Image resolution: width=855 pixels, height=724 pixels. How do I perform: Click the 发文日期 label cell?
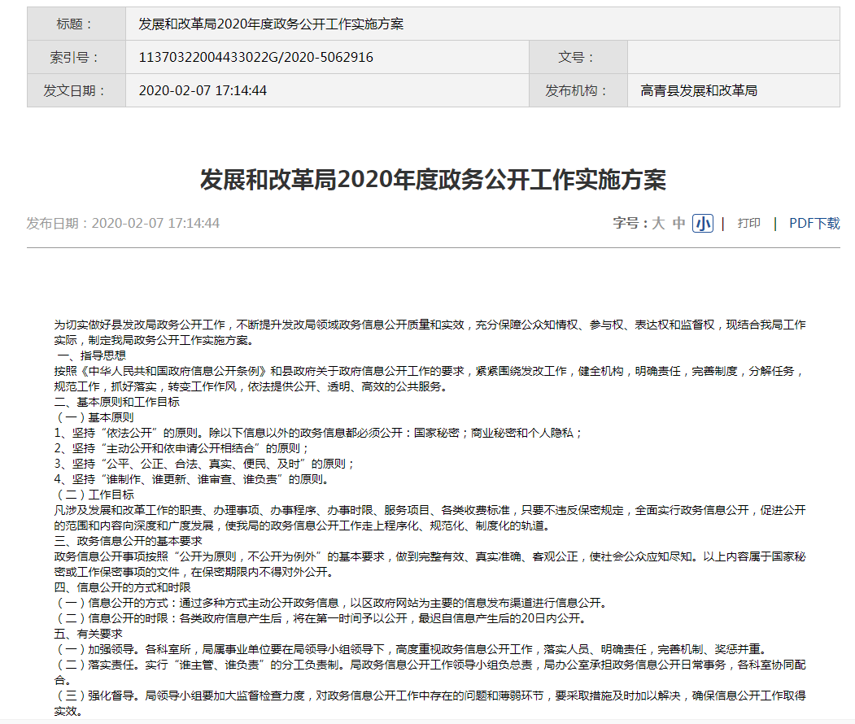pos(76,90)
